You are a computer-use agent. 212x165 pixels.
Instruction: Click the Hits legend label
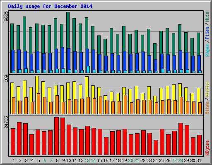pos(207,17)
